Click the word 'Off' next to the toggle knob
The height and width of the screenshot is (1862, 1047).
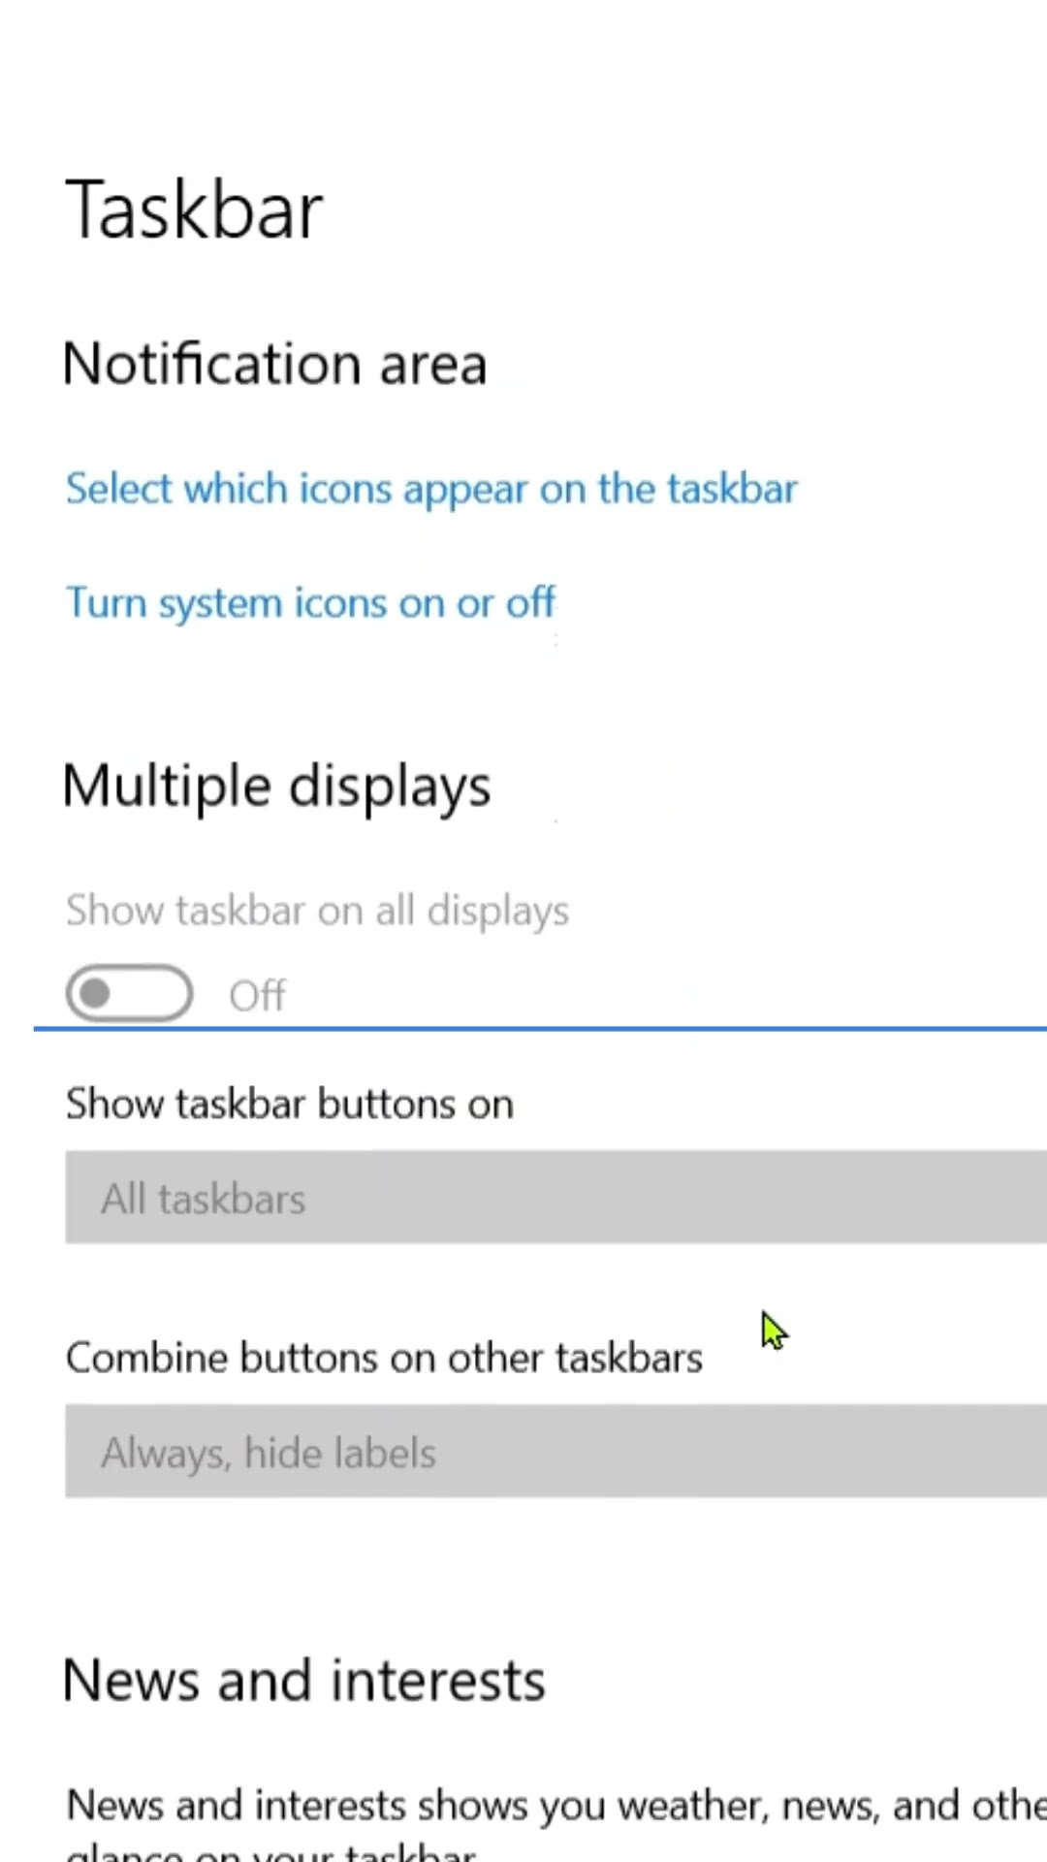pos(257,995)
